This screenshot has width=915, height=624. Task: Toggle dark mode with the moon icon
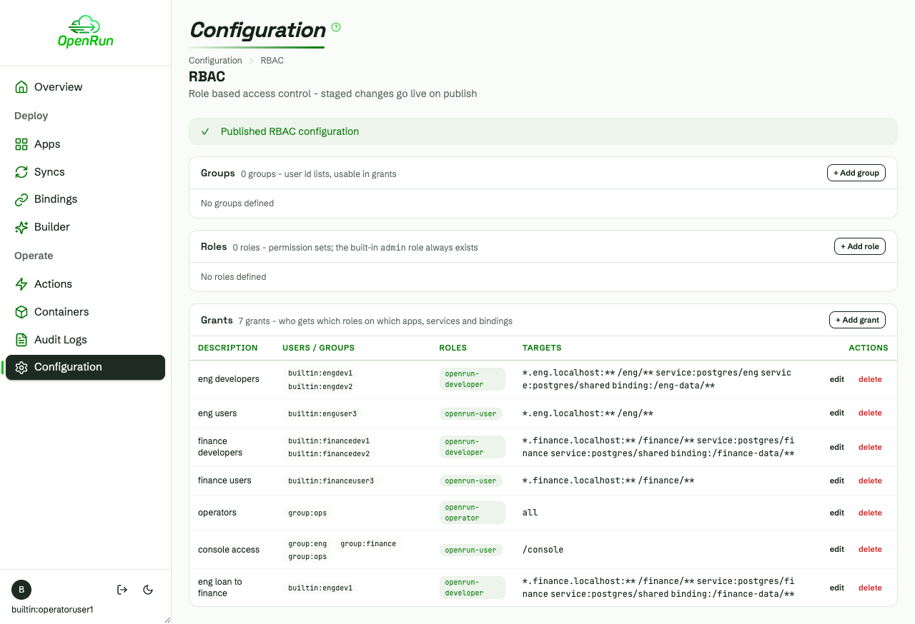(x=148, y=590)
